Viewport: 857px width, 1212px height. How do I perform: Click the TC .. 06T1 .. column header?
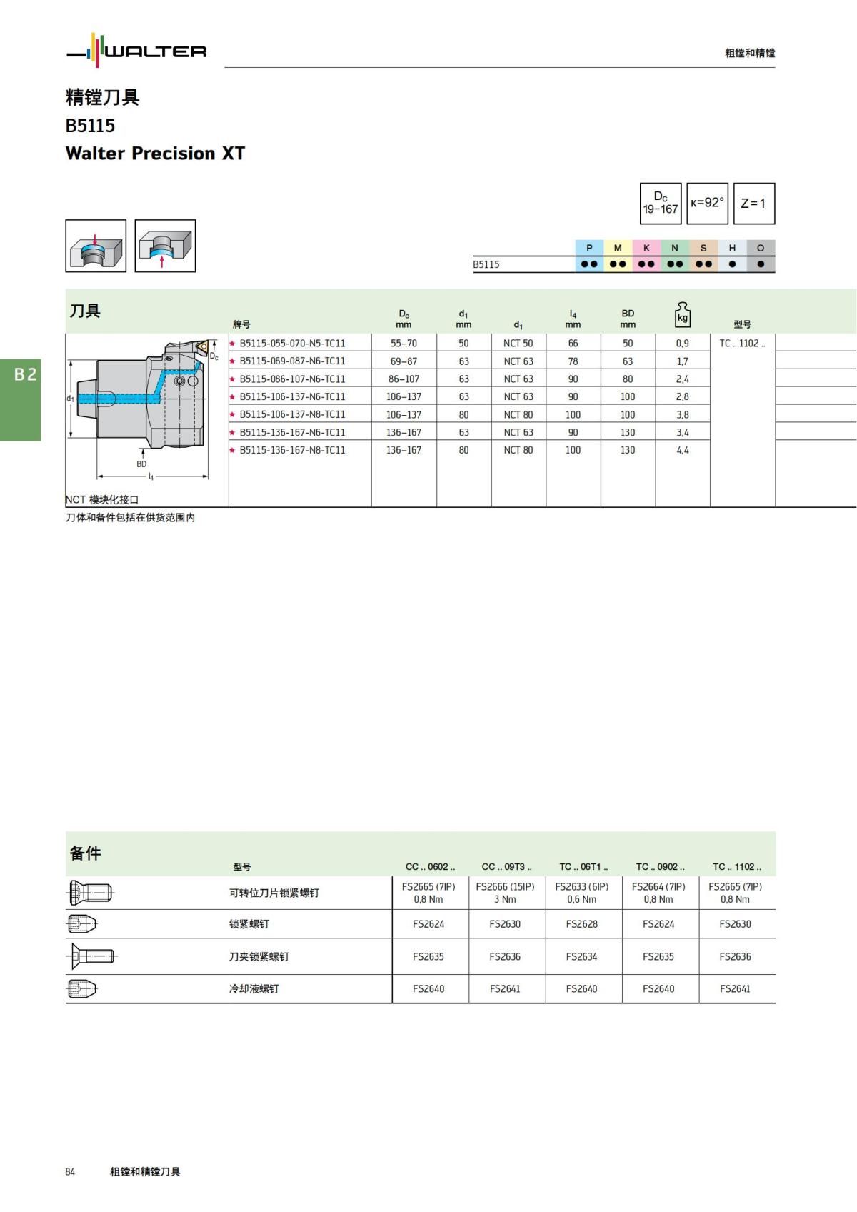[583, 866]
